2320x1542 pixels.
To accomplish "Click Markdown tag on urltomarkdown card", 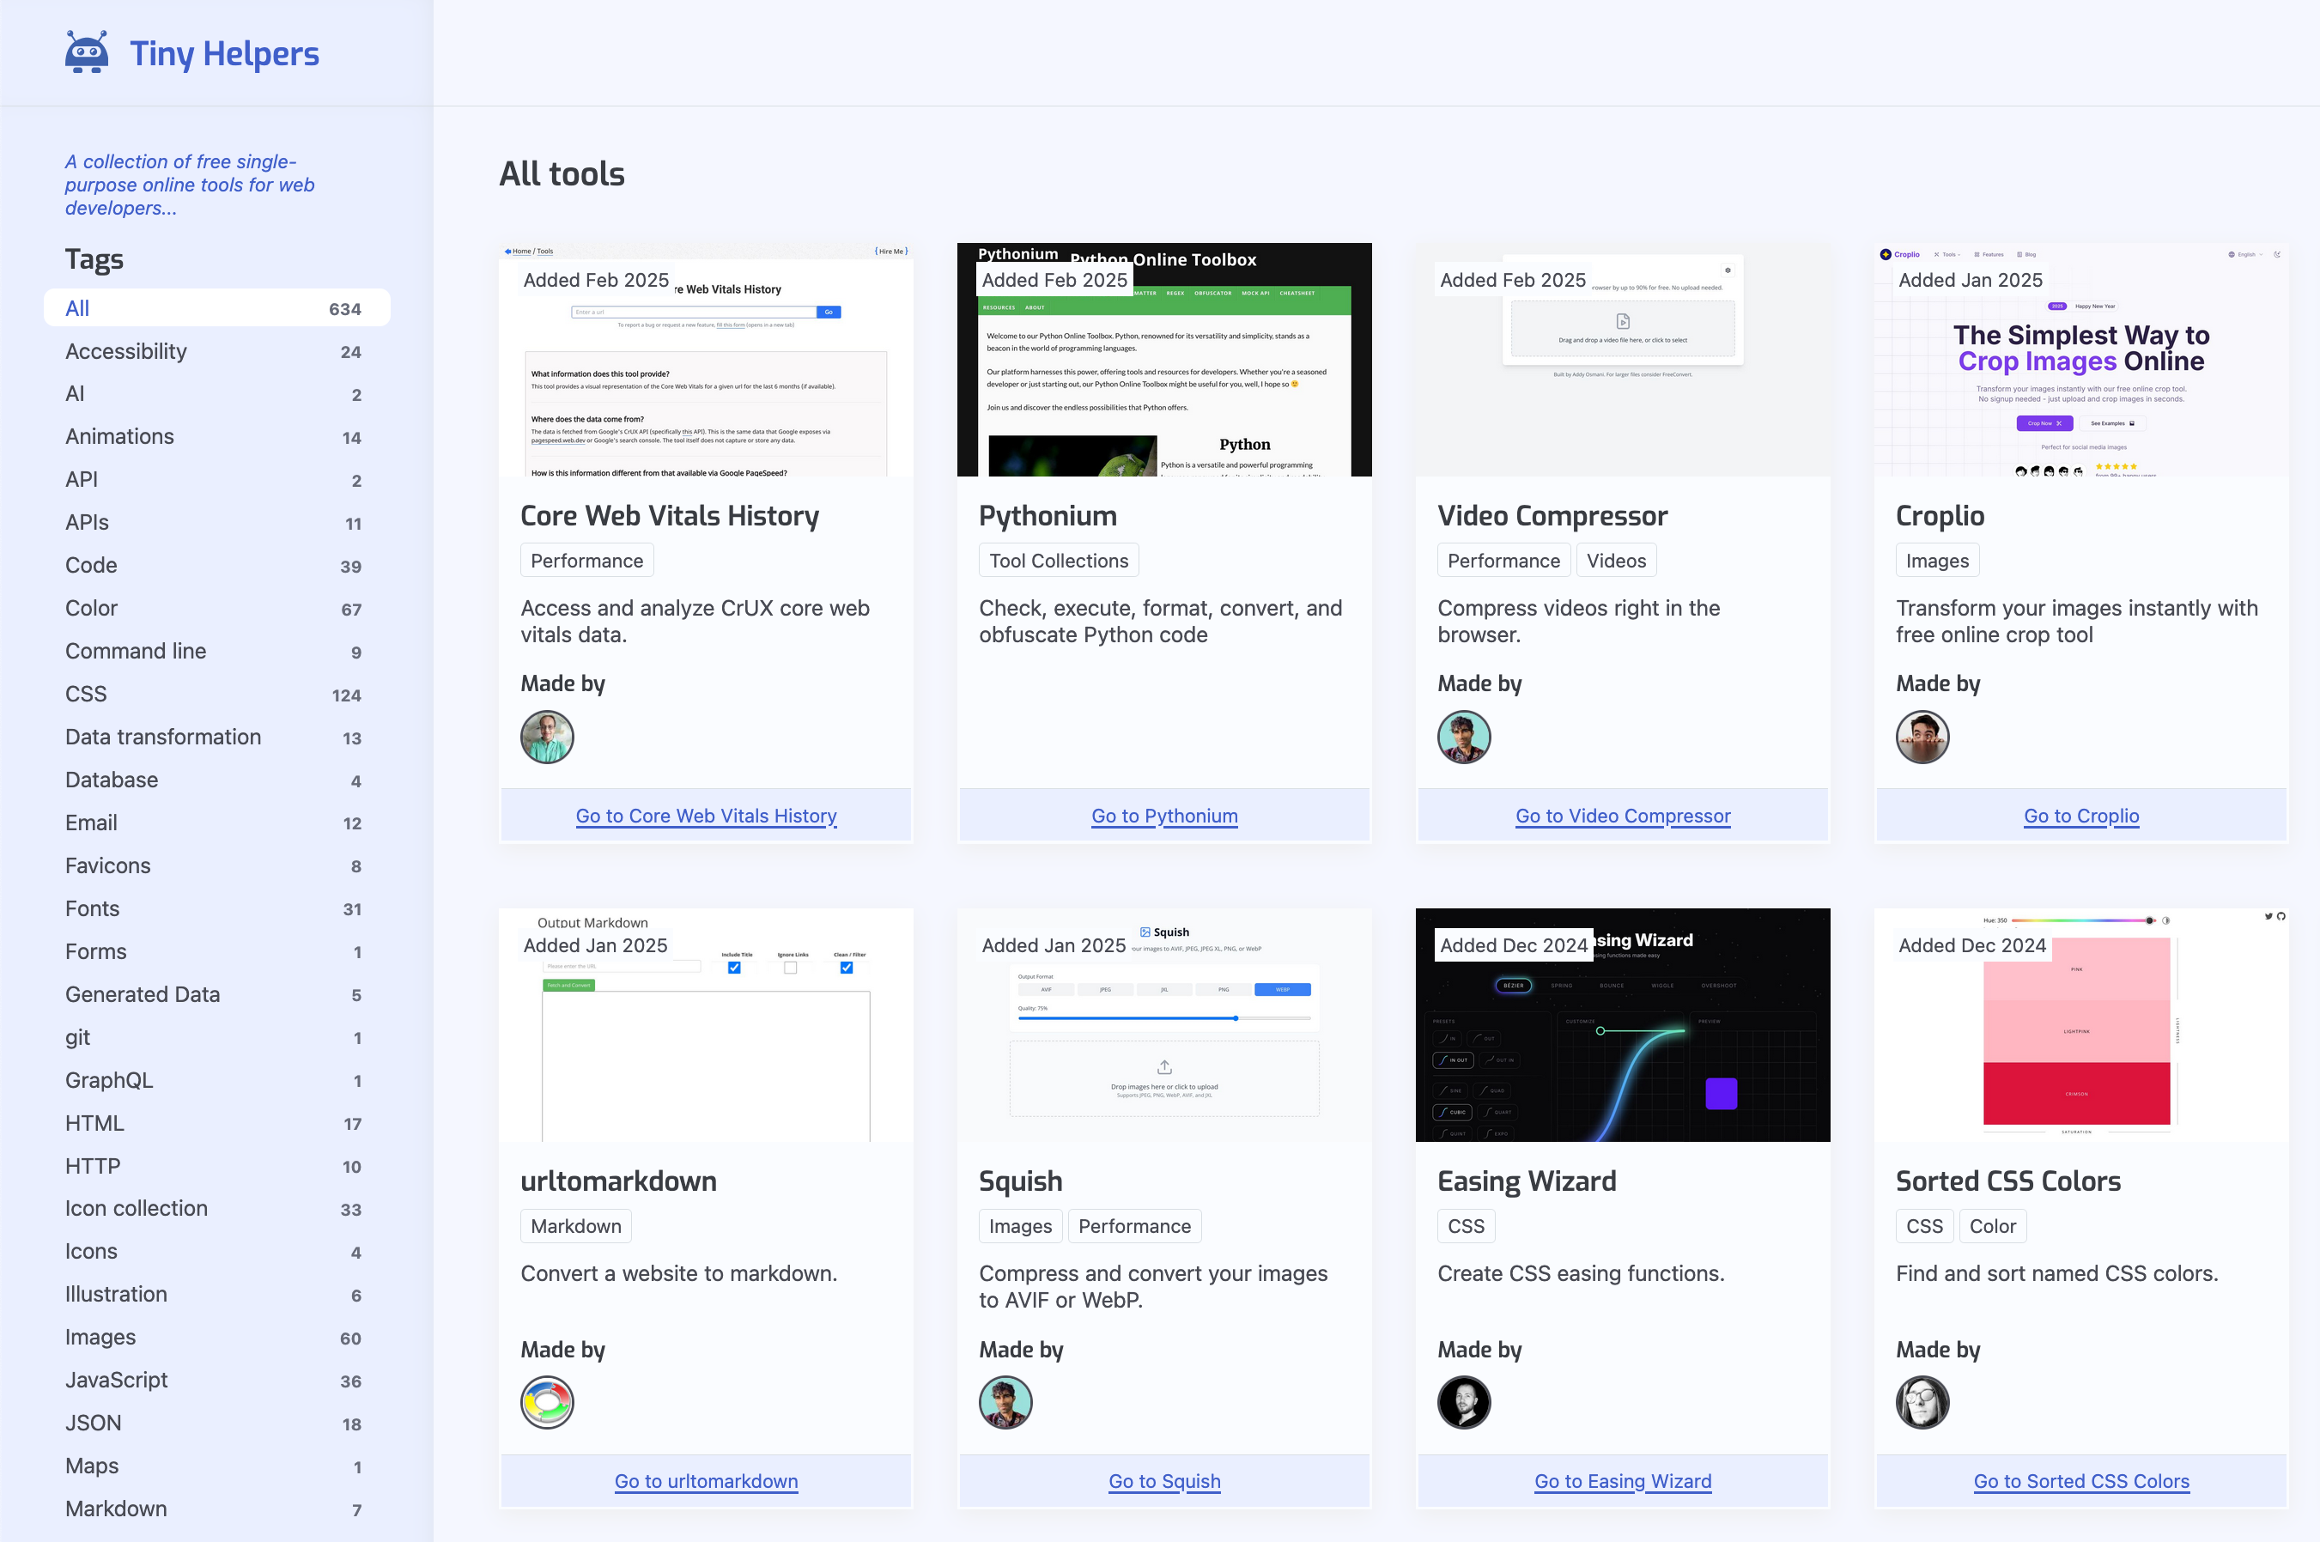I will click(x=575, y=1226).
